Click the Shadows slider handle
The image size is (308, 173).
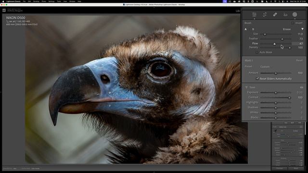pos(276,108)
